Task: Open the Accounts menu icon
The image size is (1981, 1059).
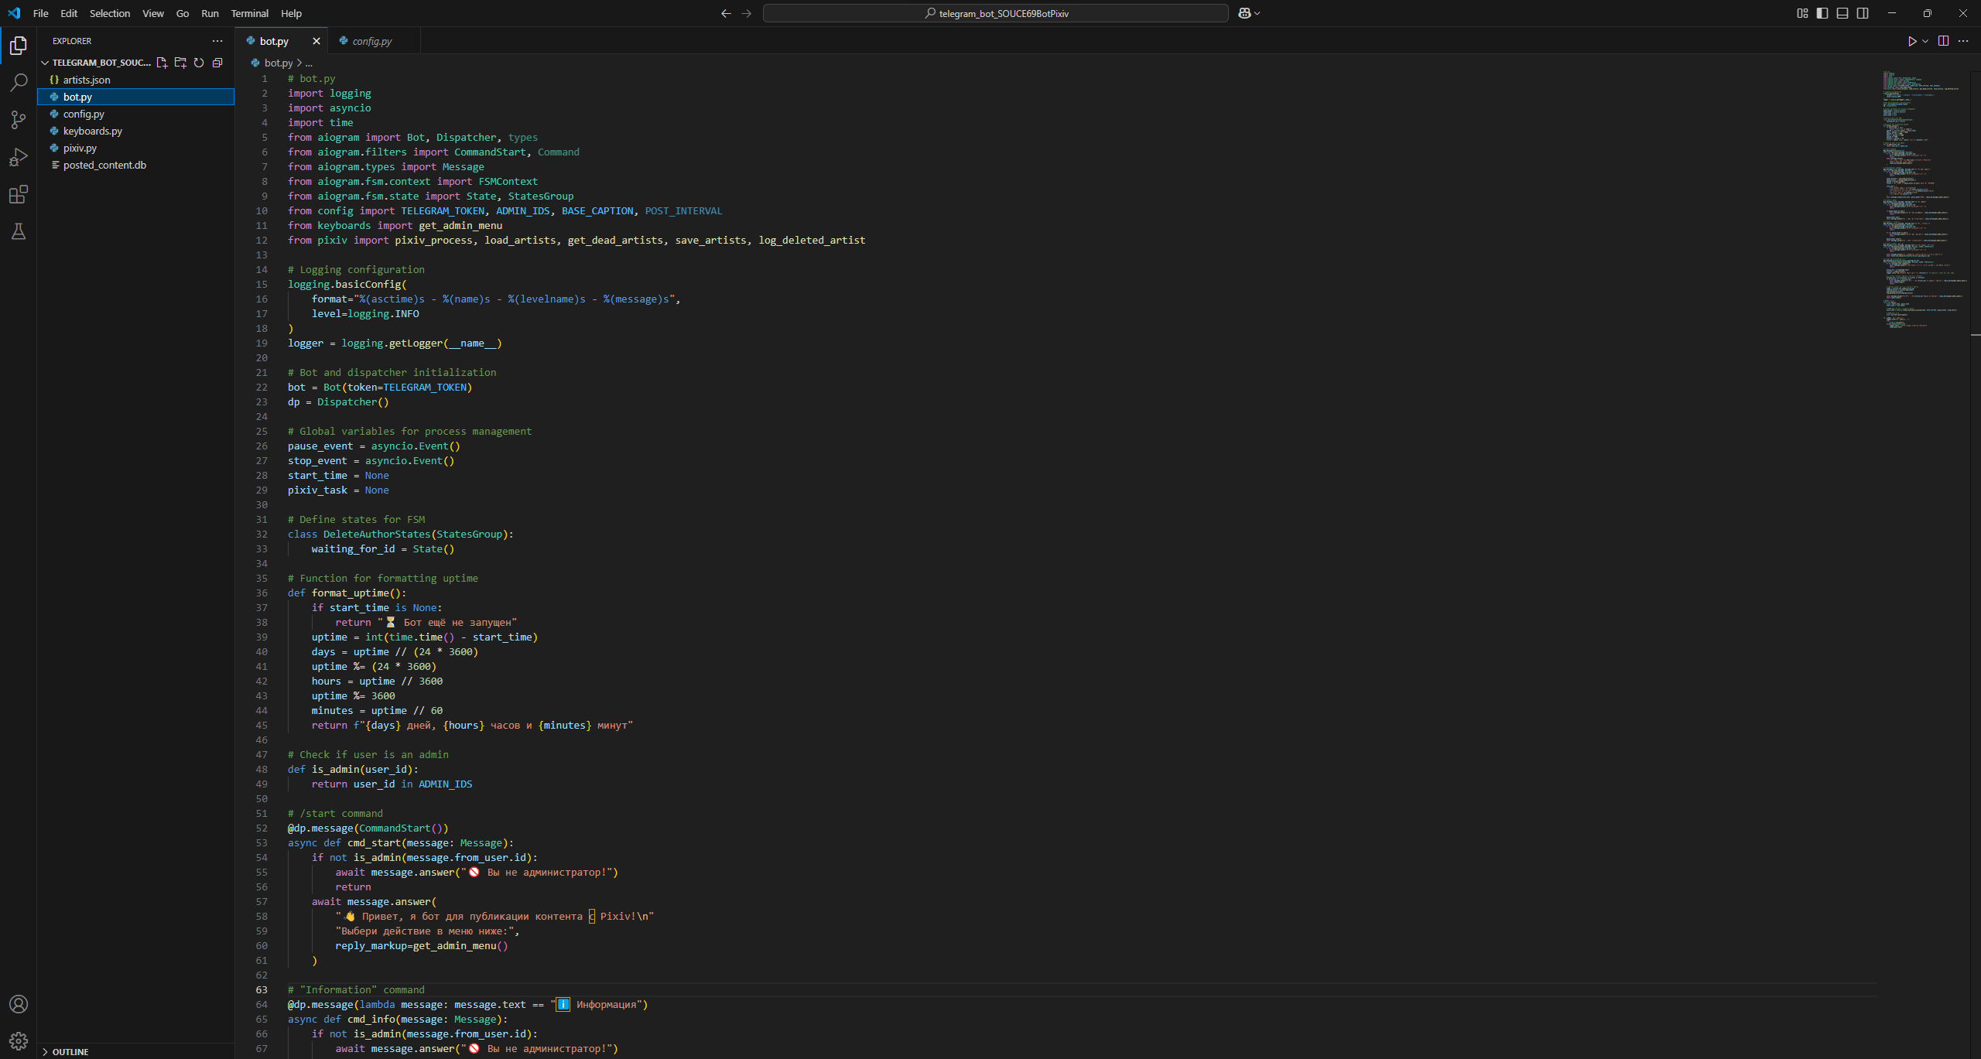Action: click(19, 1004)
